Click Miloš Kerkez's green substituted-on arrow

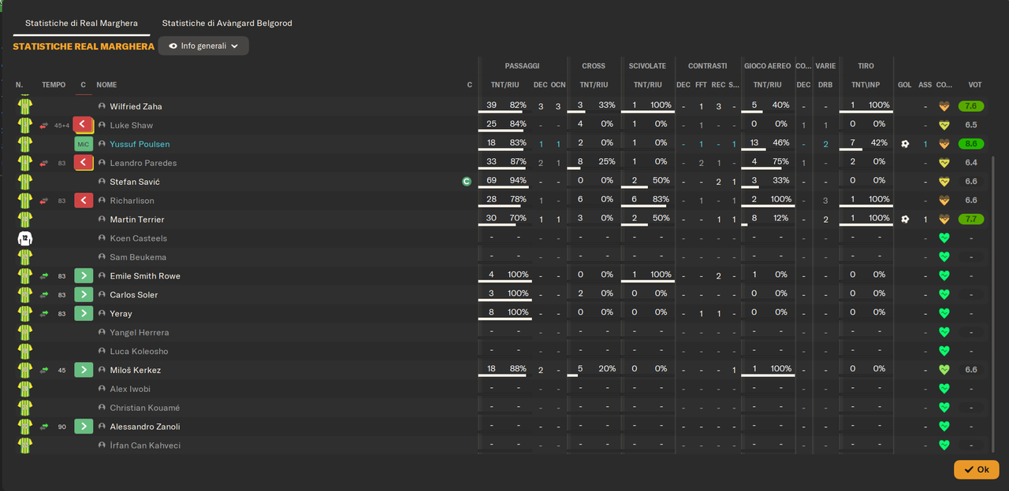(x=84, y=371)
